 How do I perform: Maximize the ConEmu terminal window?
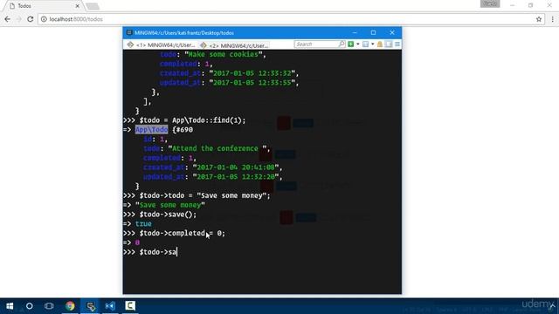[x=373, y=32]
